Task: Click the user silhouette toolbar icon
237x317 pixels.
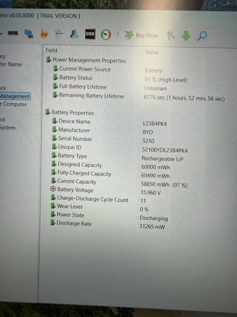Action: click(74, 34)
